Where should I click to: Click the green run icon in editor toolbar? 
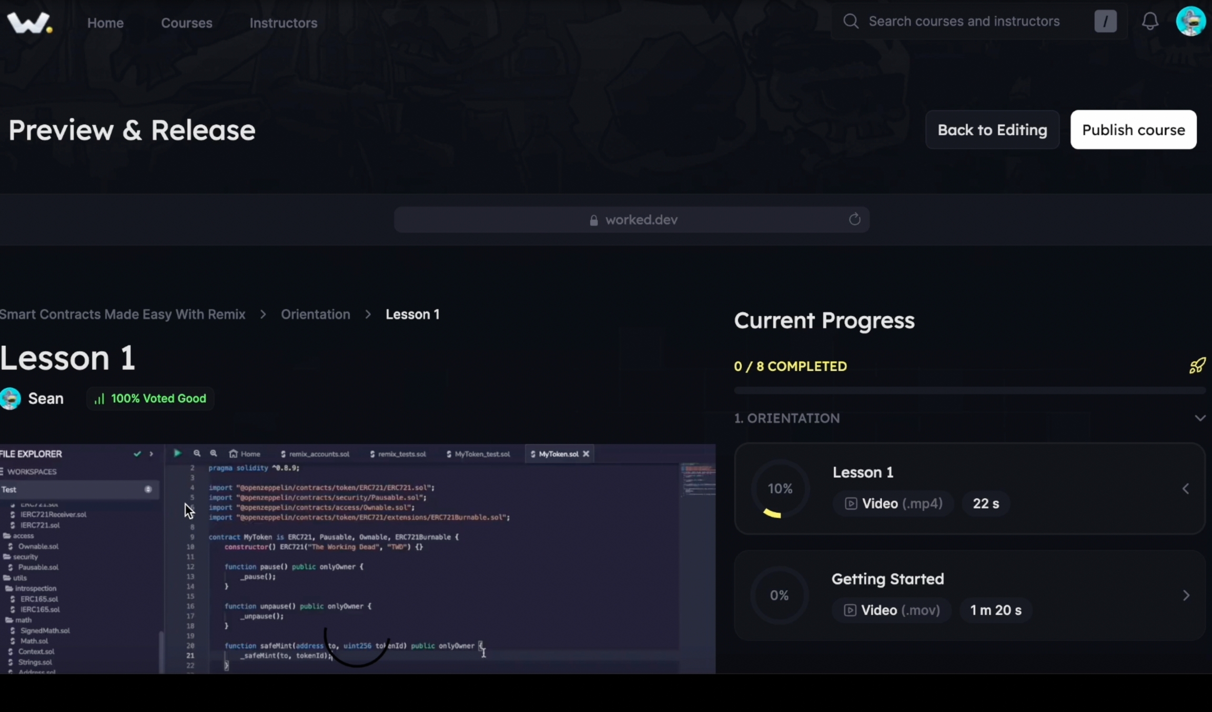click(177, 453)
